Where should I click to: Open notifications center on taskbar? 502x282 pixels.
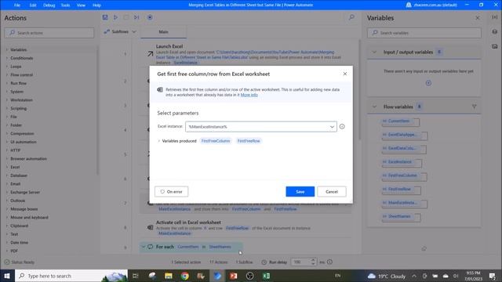(493, 276)
